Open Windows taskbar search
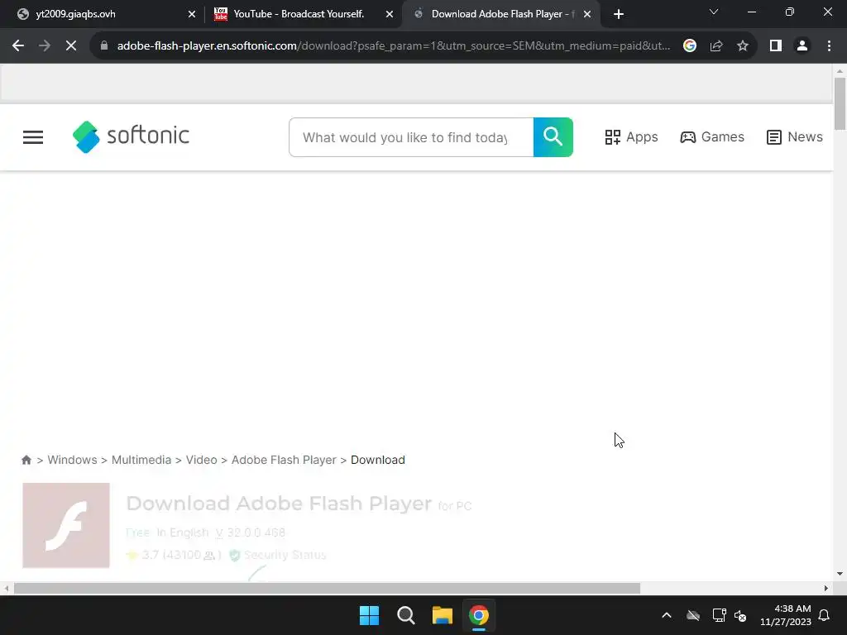 pyautogui.click(x=405, y=615)
